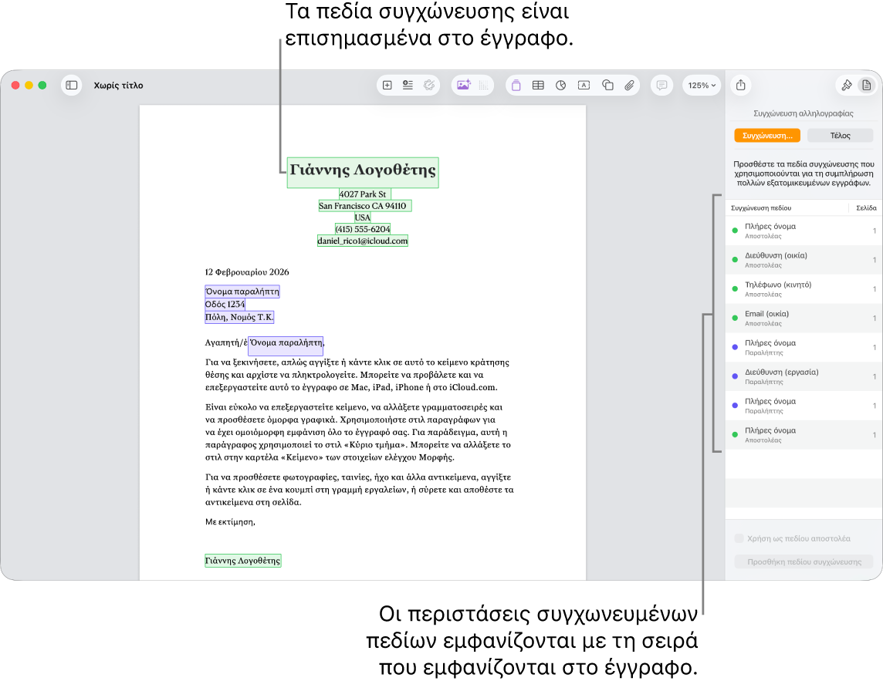Select the Διεύθυνση (οικία) merge field row

803,259
